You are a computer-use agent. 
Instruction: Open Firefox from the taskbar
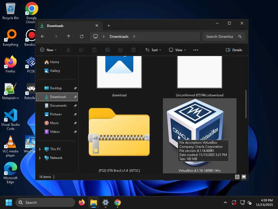[x=81, y=202]
